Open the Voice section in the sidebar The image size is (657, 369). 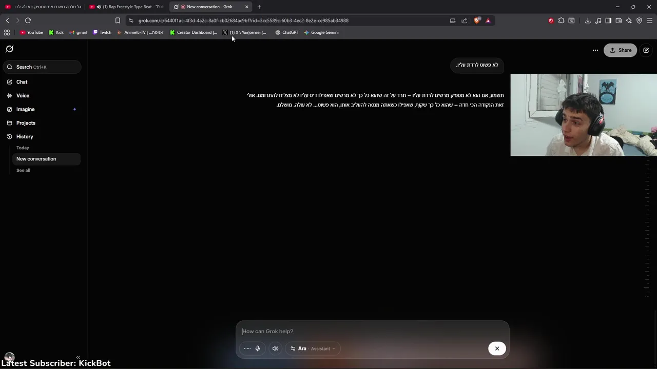pos(23,96)
